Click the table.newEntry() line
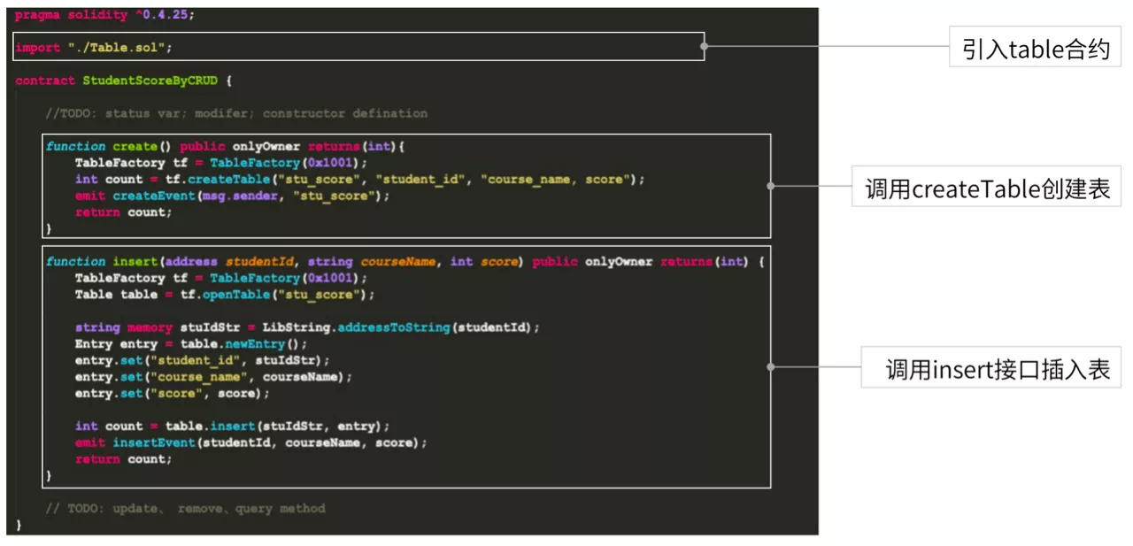 pyautogui.click(x=191, y=344)
